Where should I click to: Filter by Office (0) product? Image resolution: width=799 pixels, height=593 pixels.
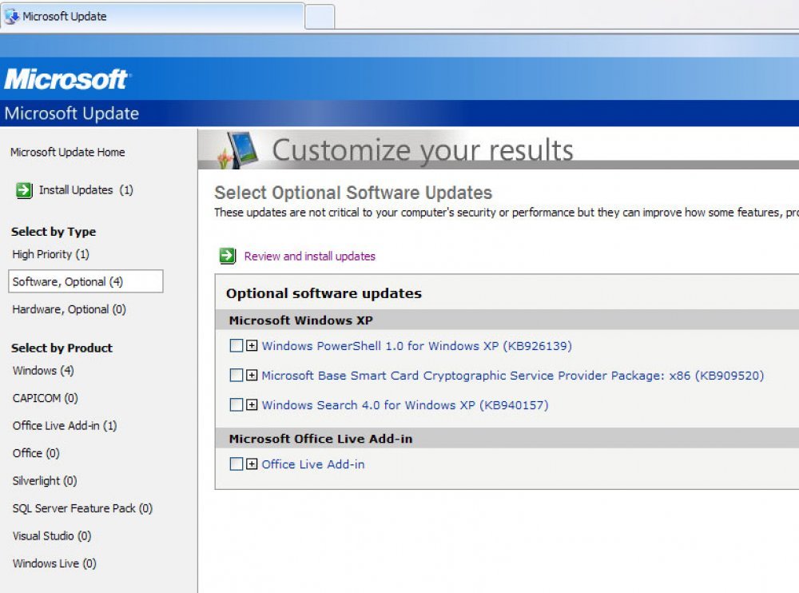36,453
